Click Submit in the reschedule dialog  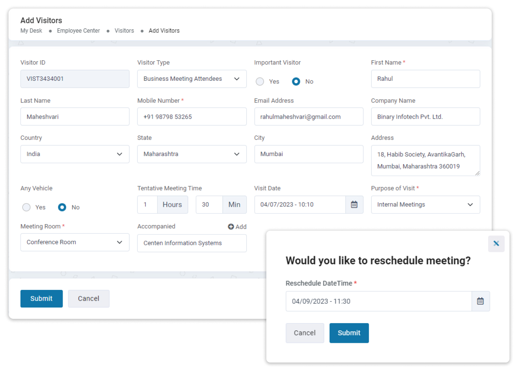pos(349,333)
